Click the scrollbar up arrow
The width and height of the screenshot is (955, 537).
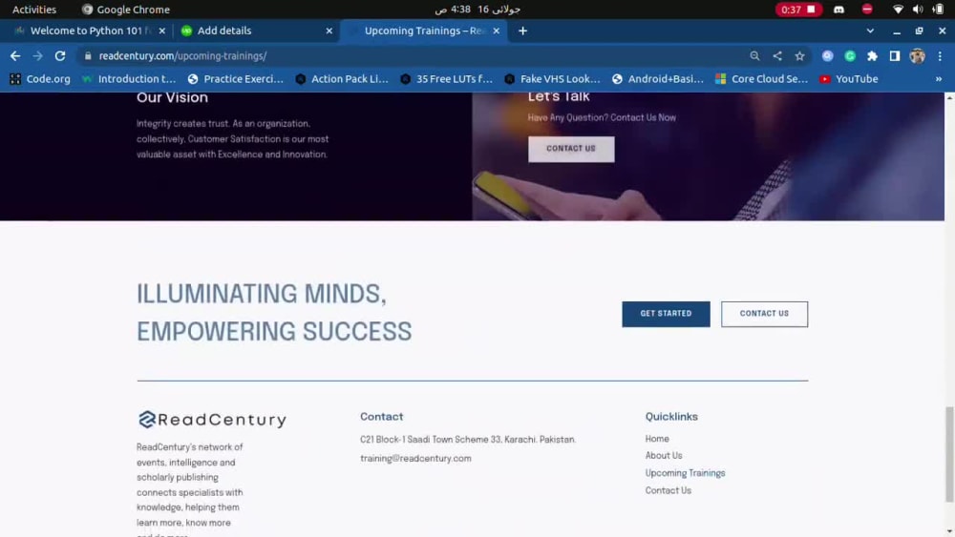pos(949,97)
